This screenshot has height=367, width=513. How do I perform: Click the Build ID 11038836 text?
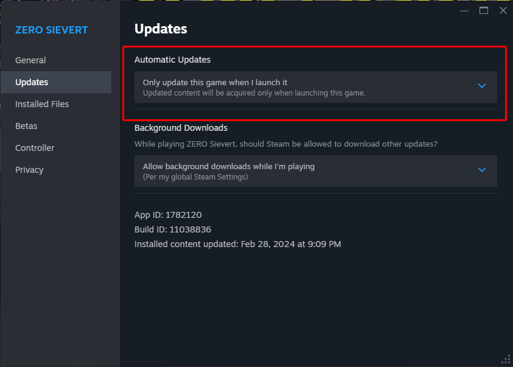click(173, 229)
